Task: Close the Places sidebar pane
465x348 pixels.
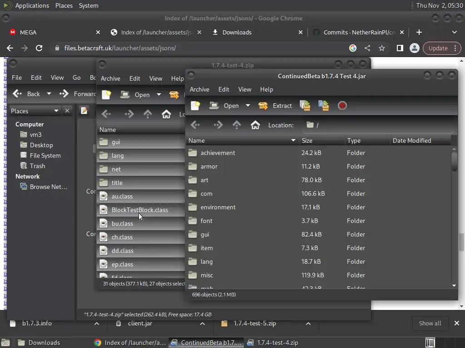Action: [67, 111]
